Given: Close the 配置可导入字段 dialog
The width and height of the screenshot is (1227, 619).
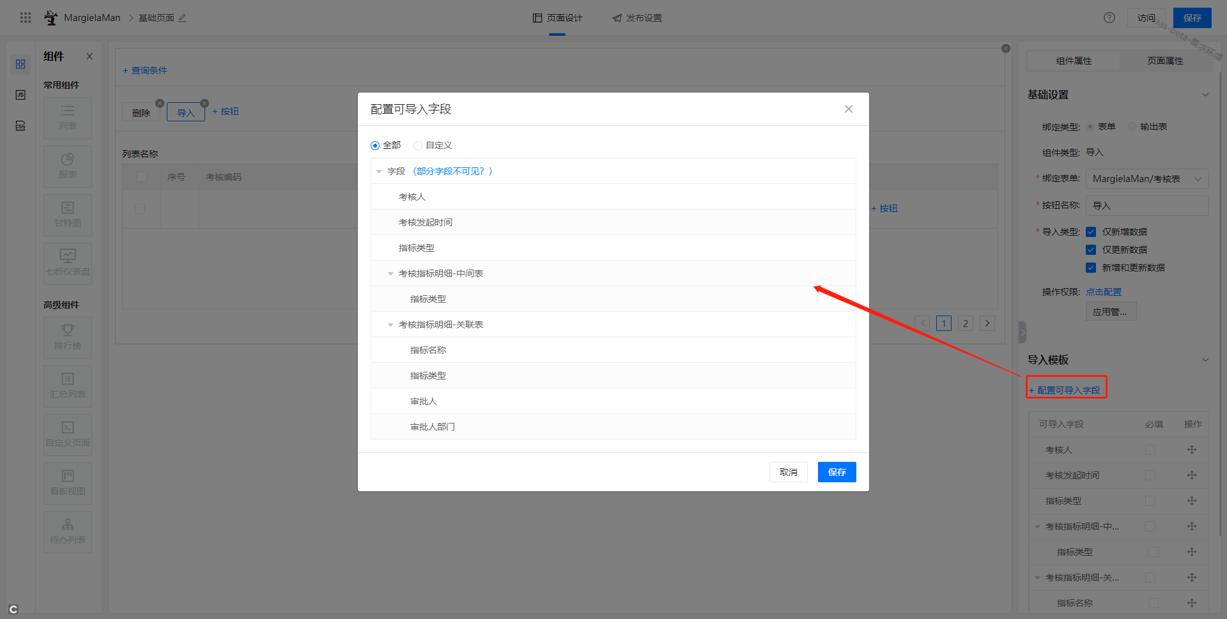Looking at the screenshot, I should point(849,109).
